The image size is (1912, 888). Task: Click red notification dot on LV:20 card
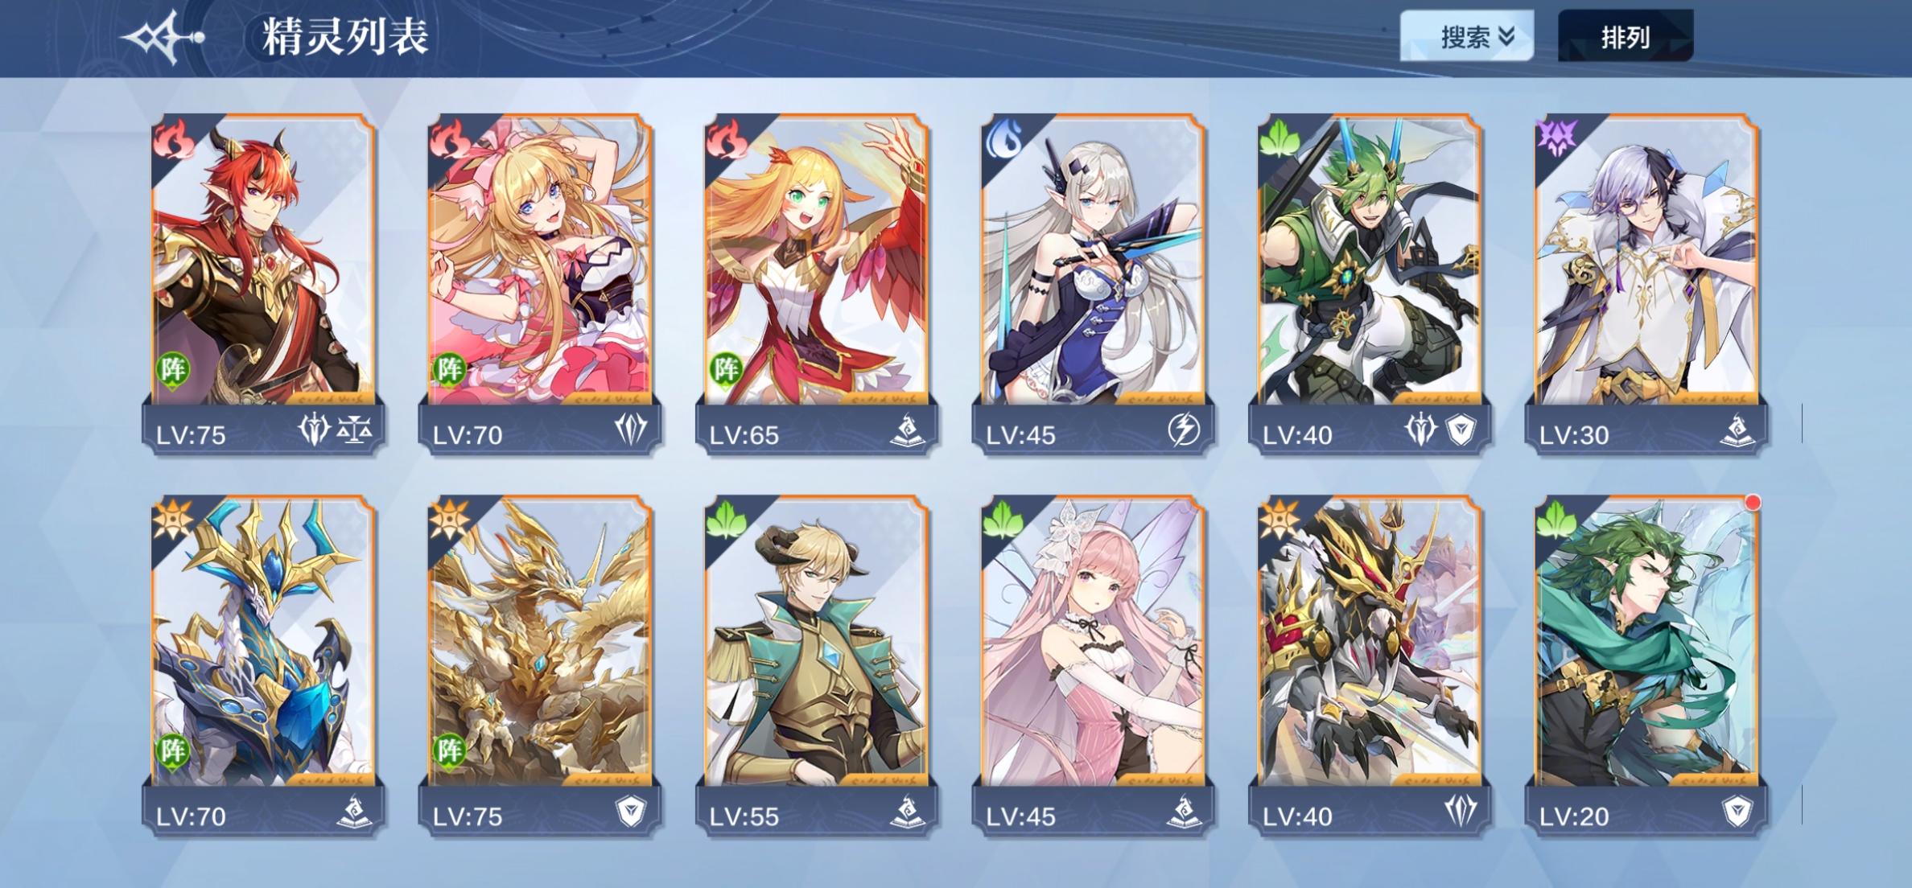tap(1753, 503)
